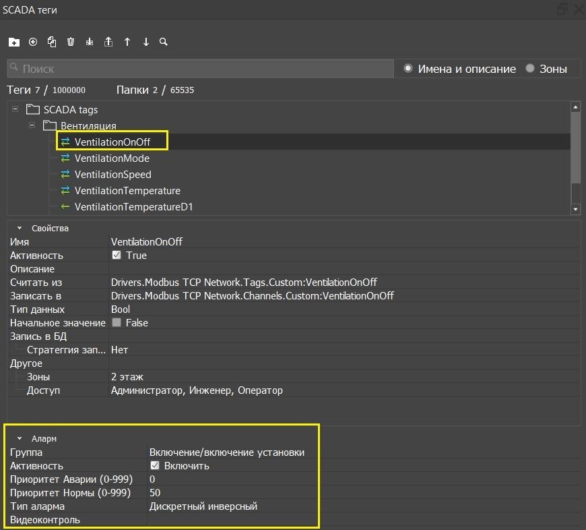The width and height of the screenshot is (586, 530).
Task: Select the VentilationSpeed tag
Action: point(112,175)
